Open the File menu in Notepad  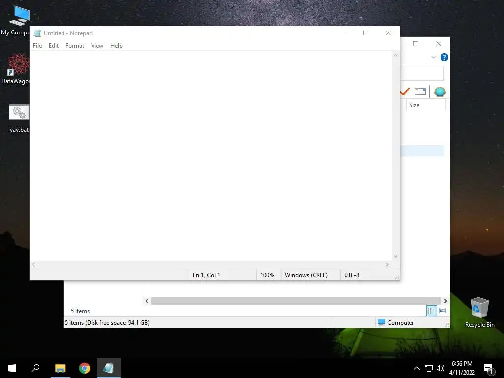click(37, 46)
